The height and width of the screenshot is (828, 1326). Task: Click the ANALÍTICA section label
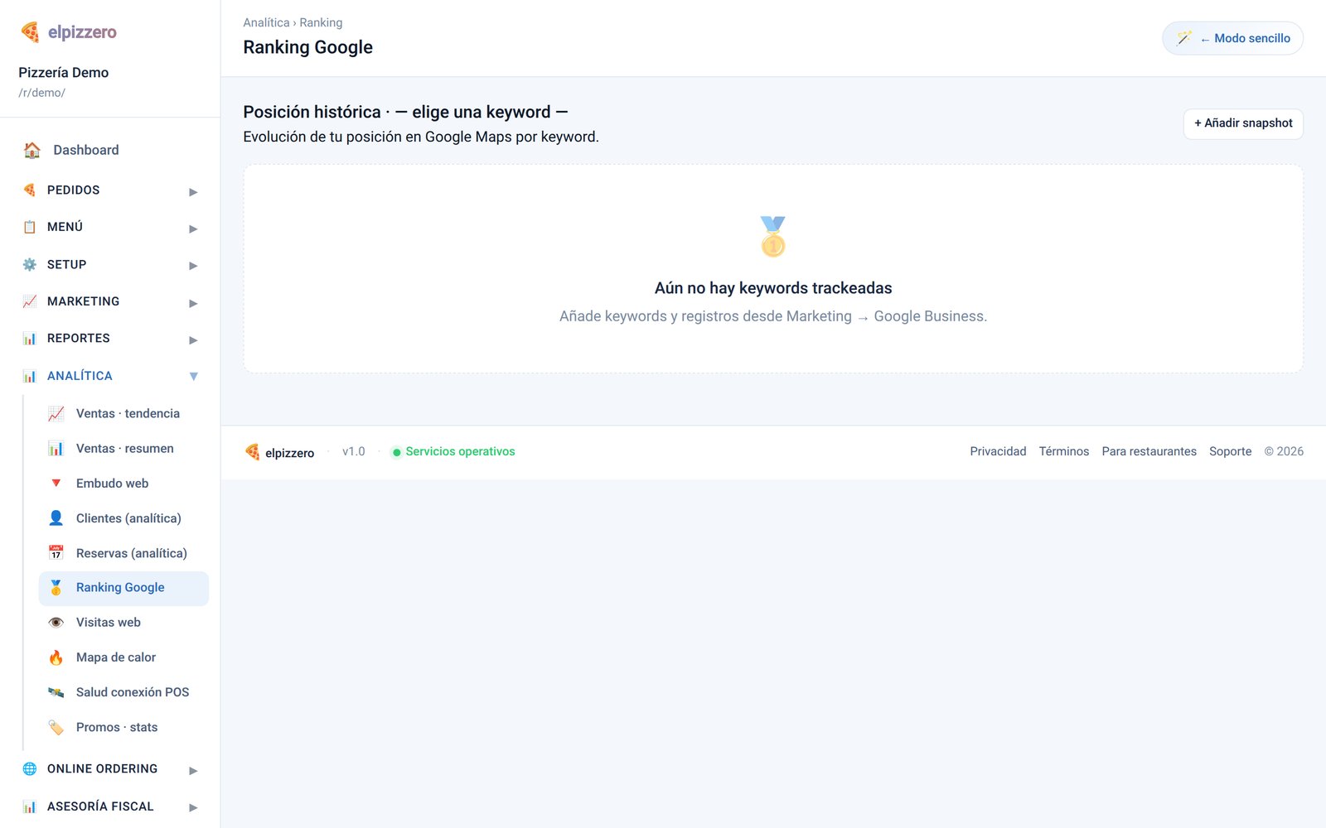[x=80, y=376]
